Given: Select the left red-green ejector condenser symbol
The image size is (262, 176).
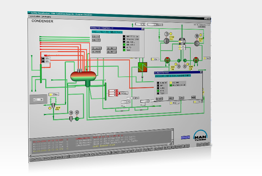Looking at the screenshot, I should (x=167, y=60).
